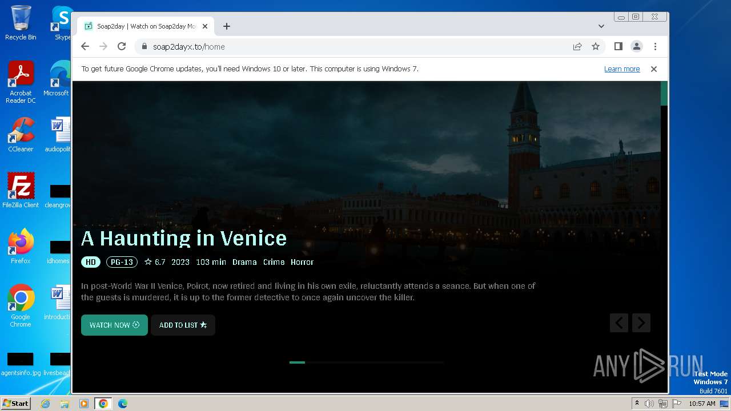Open the volume control in tray
731x411 pixels.
649,404
